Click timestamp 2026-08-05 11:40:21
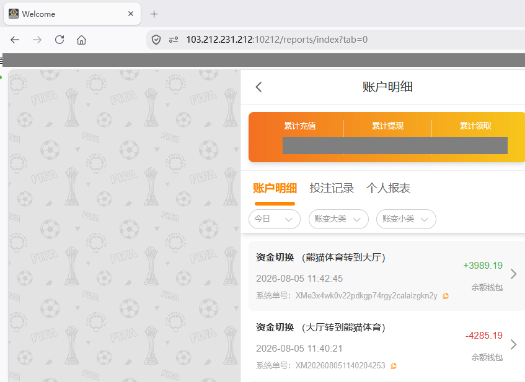 pyautogui.click(x=299, y=349)
